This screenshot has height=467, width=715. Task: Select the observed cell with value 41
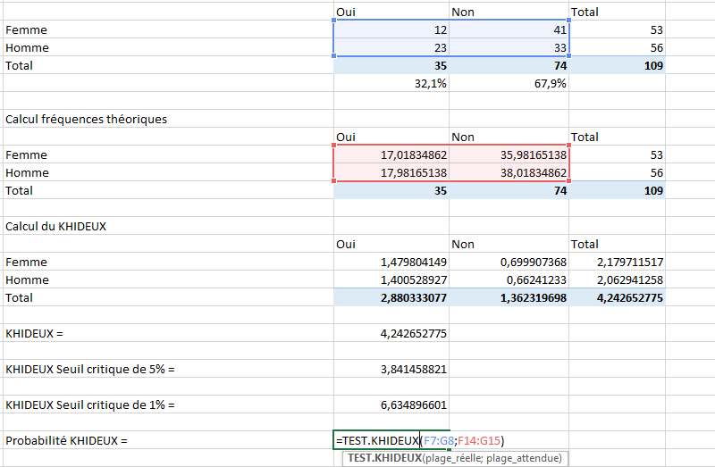[x=509, y=29]
